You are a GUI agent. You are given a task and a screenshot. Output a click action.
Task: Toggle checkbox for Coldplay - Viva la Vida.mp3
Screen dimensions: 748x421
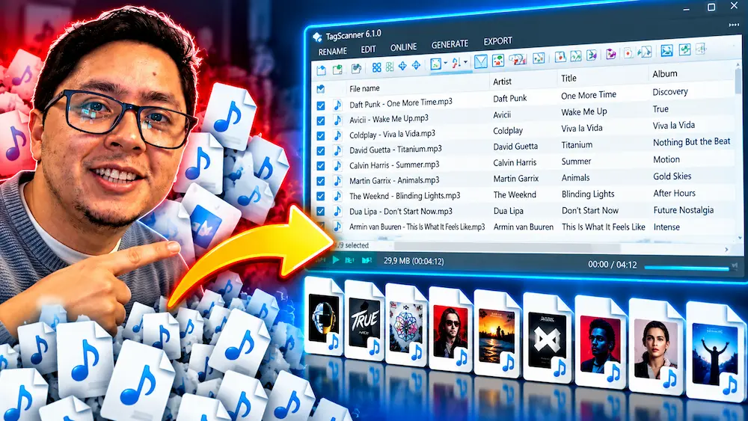[x=321, y=136]
